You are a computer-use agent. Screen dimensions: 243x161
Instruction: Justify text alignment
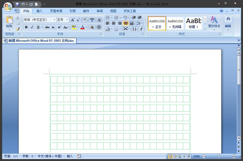(x=126, y=23)
